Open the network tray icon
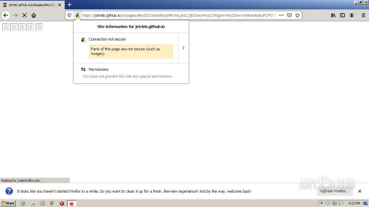 pyautogui.click(x=335, y=203)
